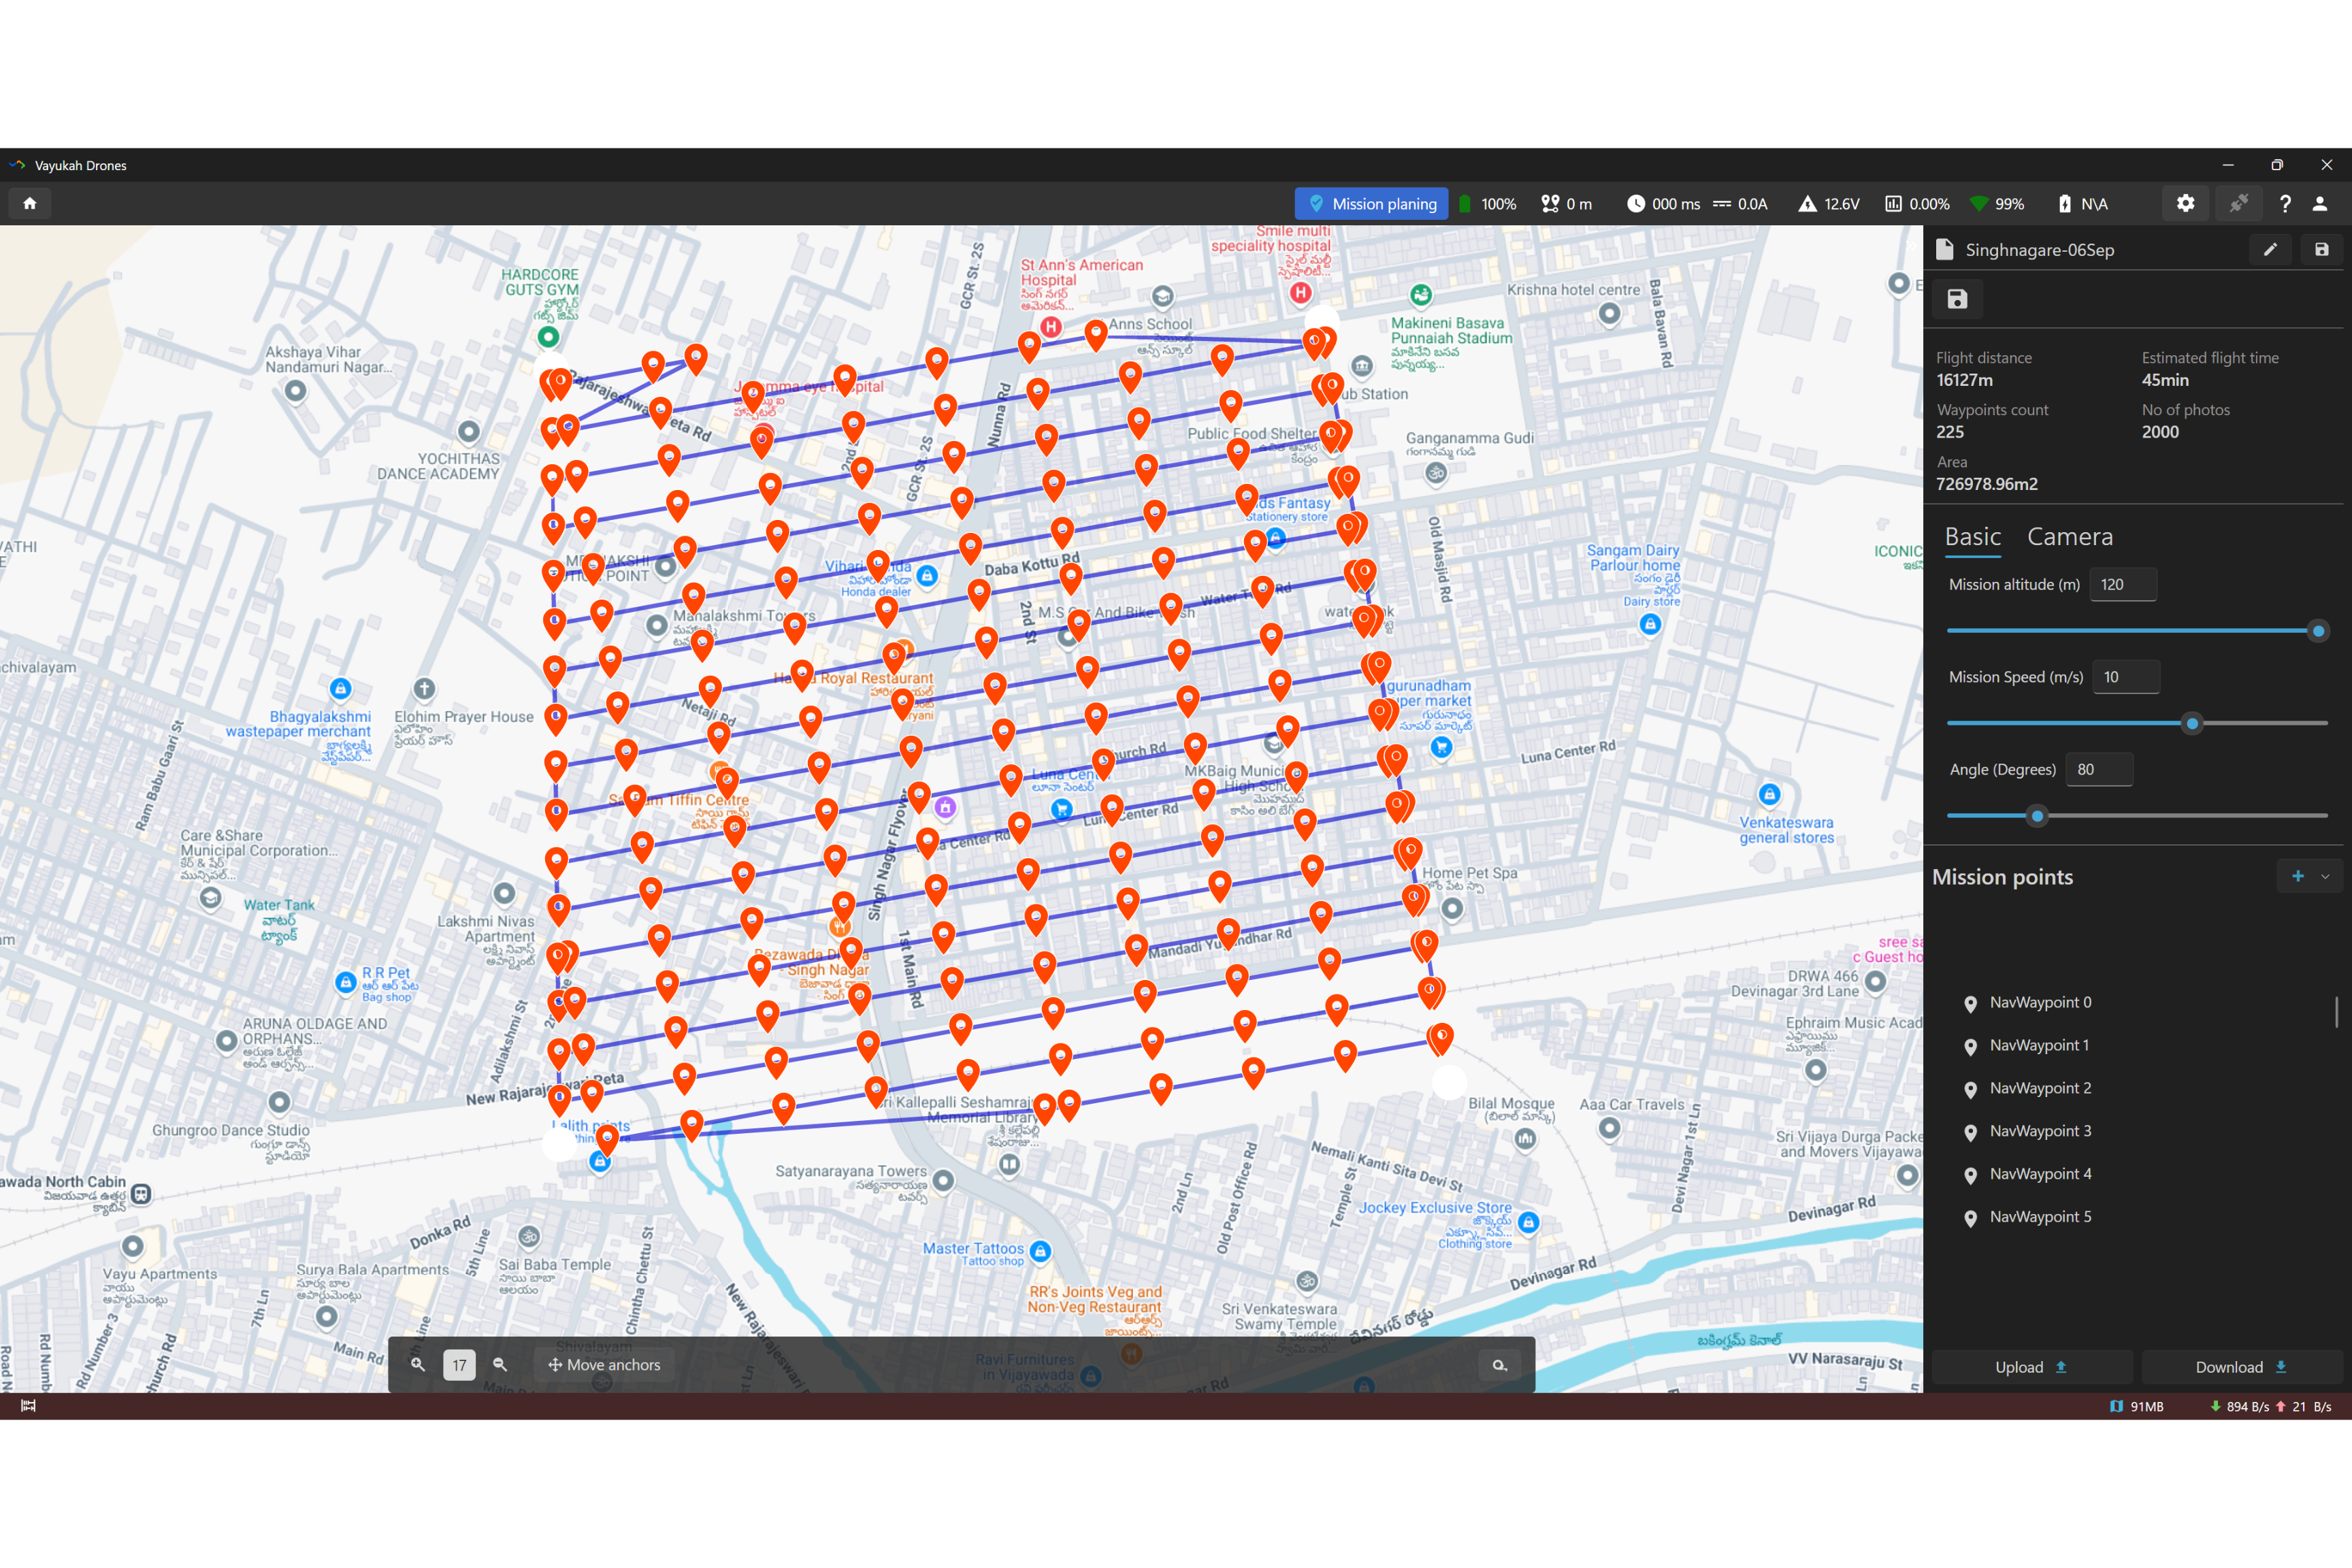The width and height of the screenshot is (2352, 1568).
Task: Save mission using top-right disk icon
Action: coord(2321,250)
